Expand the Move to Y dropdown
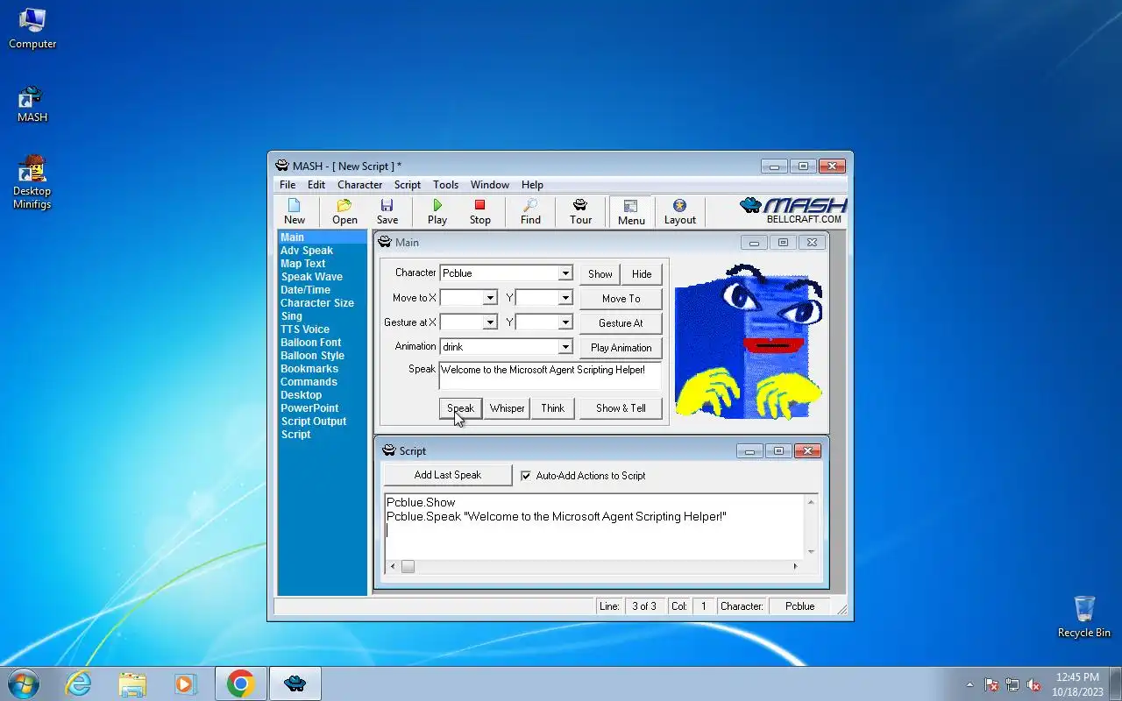1122x701 pixels. [565, 298]
